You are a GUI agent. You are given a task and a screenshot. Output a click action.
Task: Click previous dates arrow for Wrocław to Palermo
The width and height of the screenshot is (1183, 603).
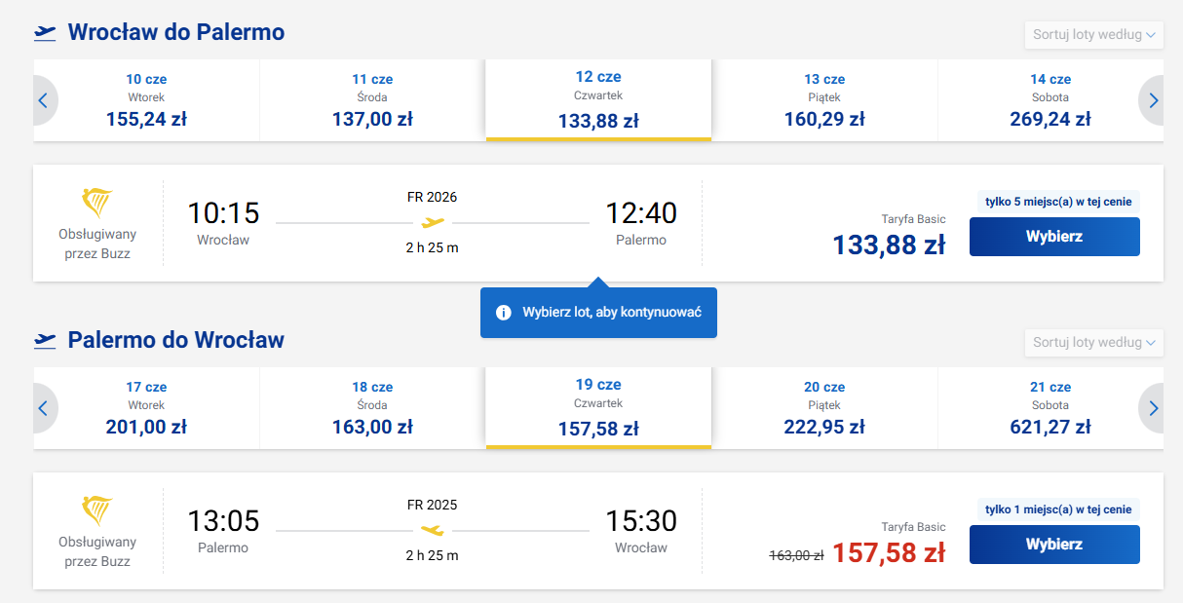point(43,99)
